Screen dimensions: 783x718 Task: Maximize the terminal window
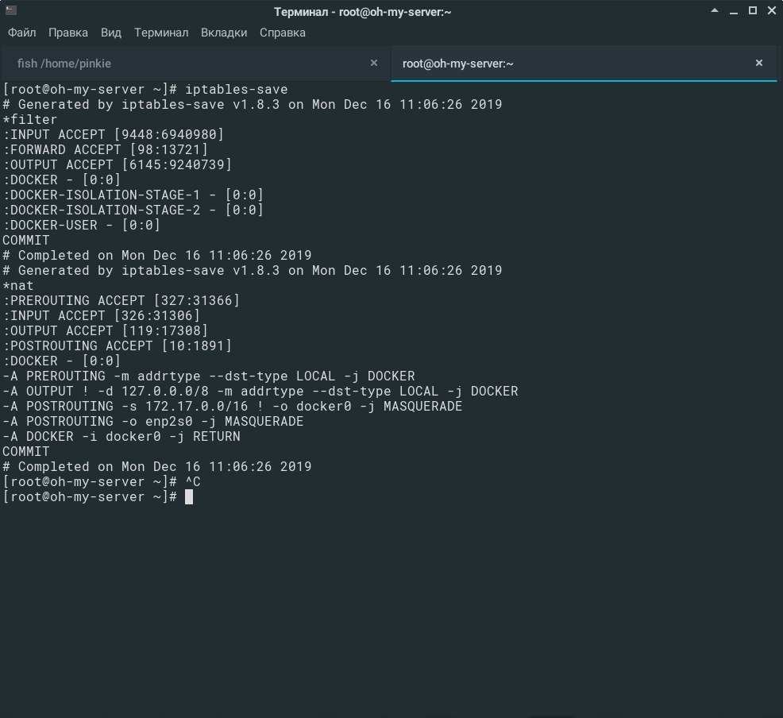coord(753,10)
